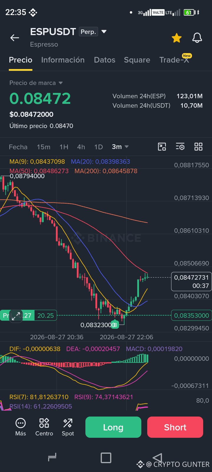Tap the Volumen 24h(USDT) value 10,70M
Viewport: 212px width, 472px height.
tap(191, 106)
